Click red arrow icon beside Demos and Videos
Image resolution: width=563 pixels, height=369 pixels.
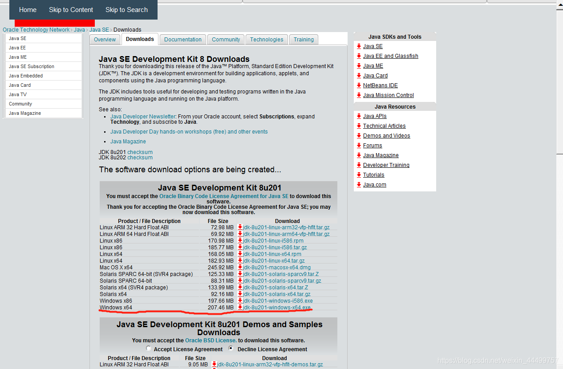(x=359, y=136)
